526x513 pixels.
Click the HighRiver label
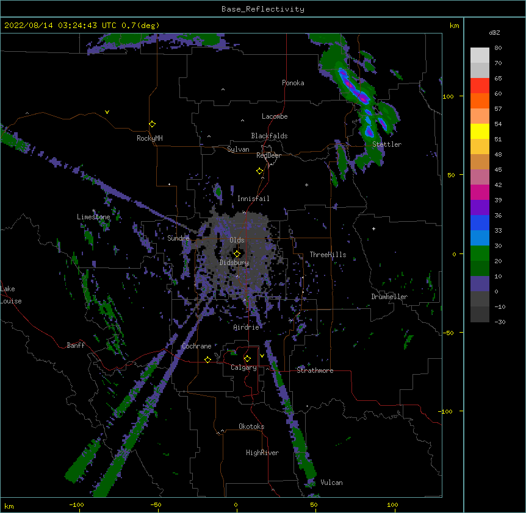[262, 453]
